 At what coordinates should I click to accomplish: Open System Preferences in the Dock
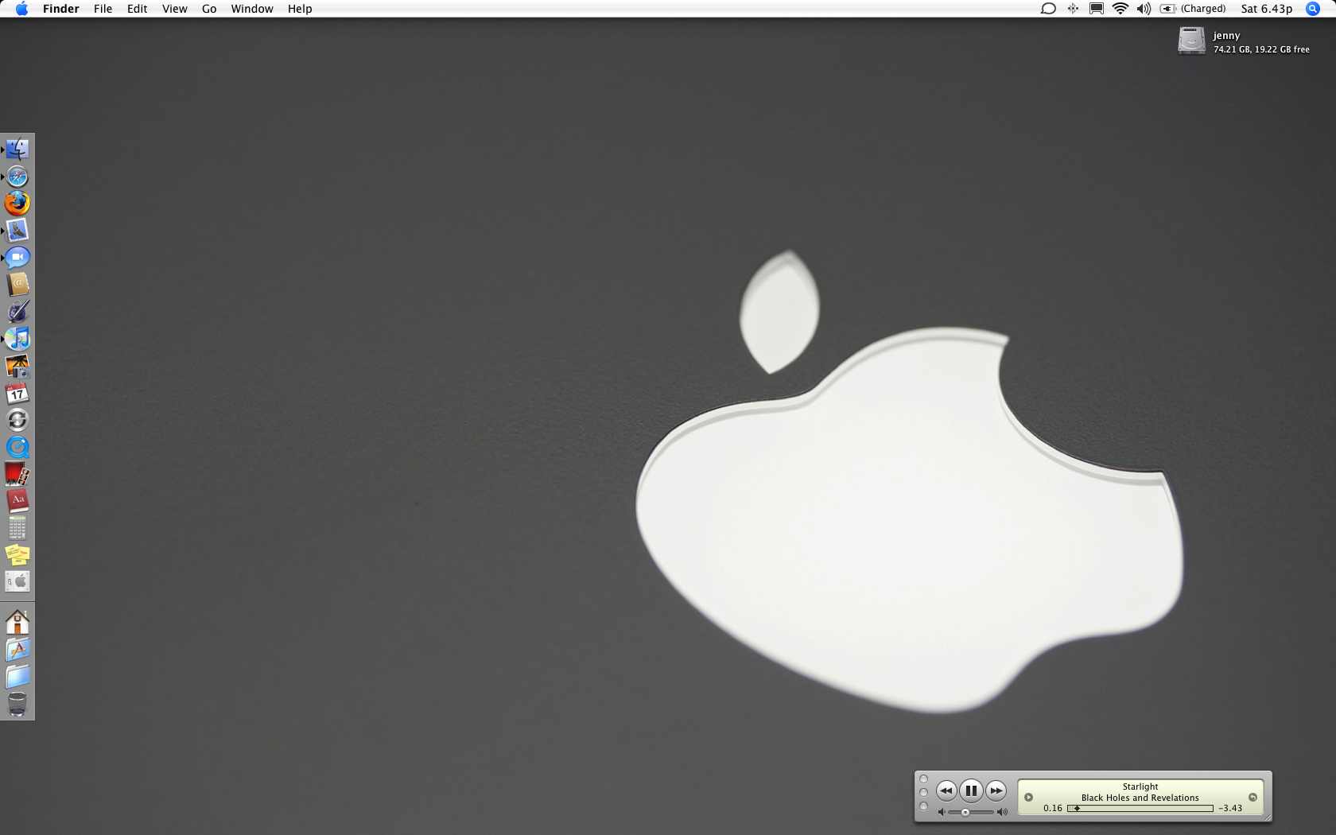point(17,581)
